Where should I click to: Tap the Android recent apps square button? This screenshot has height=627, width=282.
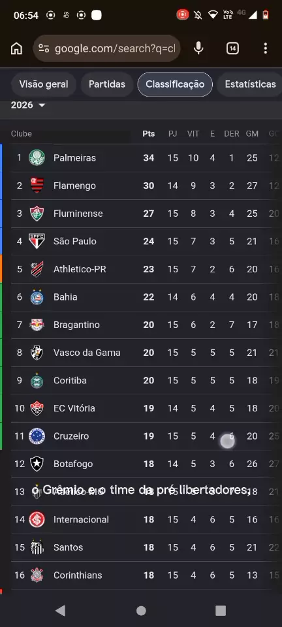[221, 611]
